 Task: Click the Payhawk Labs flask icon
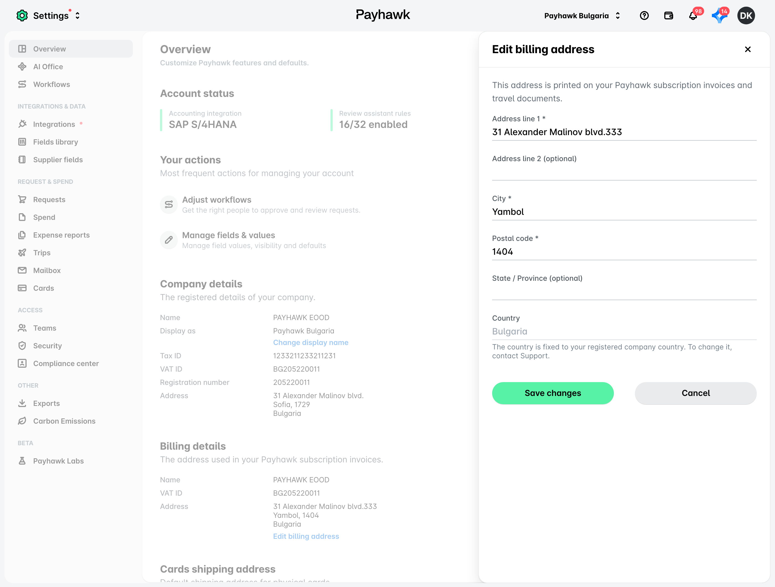pos(22,461)
